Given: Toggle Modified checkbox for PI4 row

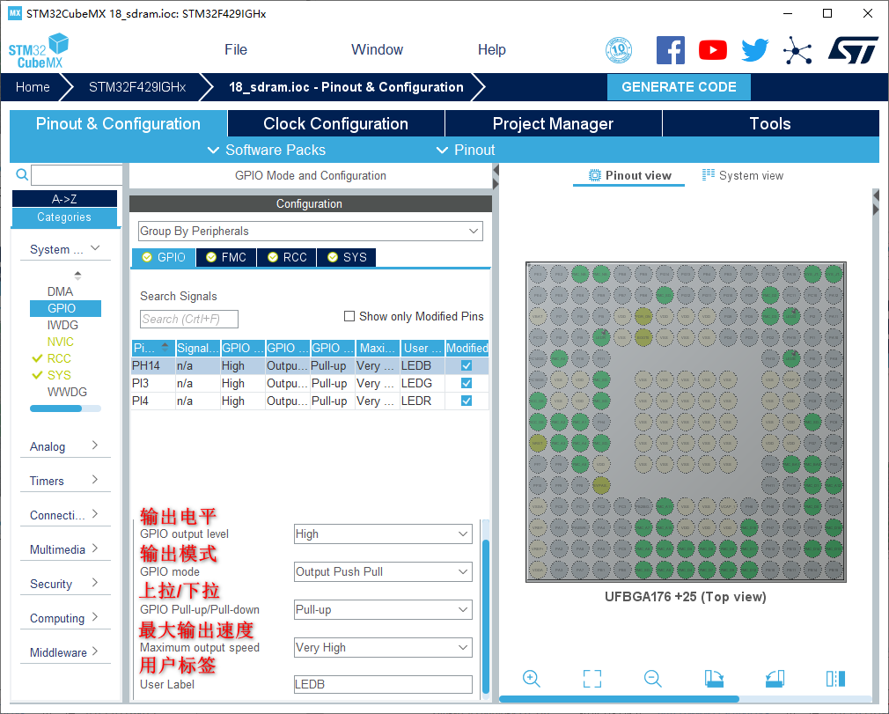Looking at the screenshot, I should pyautogui.click(x=467, y=401).
